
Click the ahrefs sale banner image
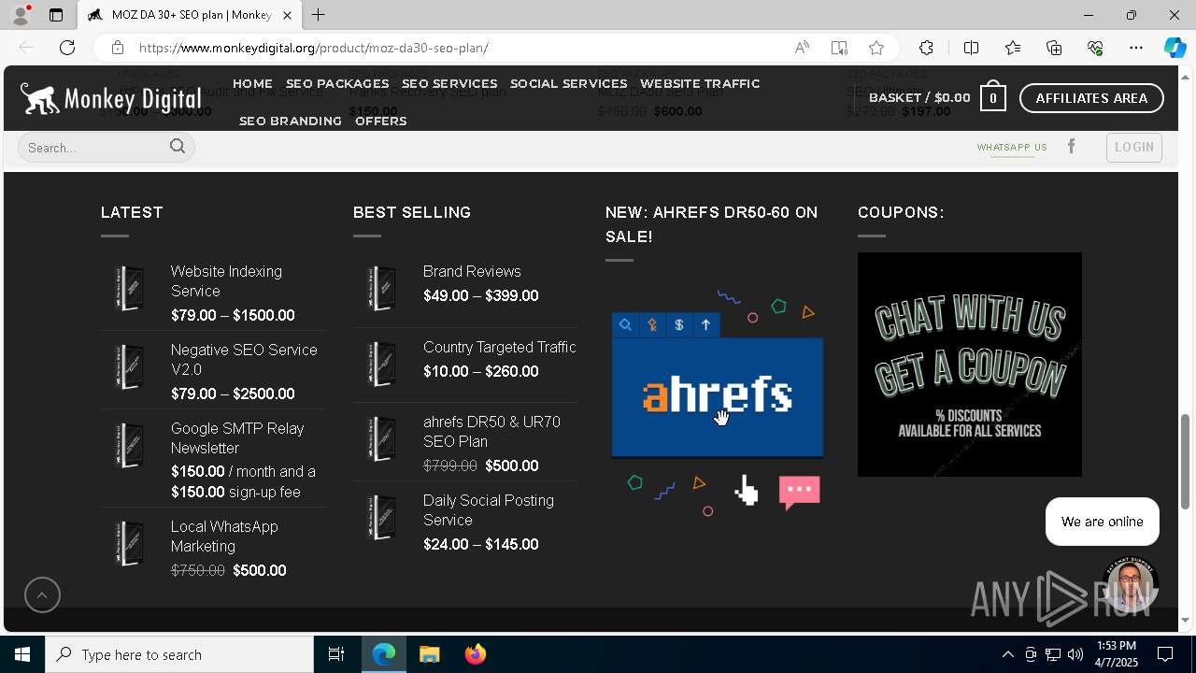click(718, 402)
